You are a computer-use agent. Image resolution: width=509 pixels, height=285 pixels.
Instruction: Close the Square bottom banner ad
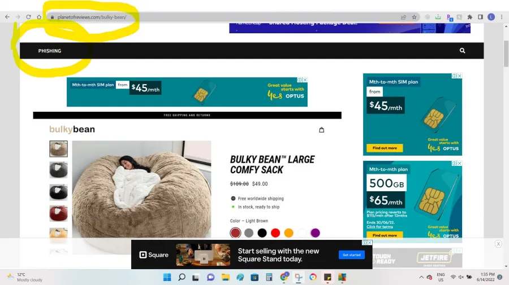click(370, 243)
